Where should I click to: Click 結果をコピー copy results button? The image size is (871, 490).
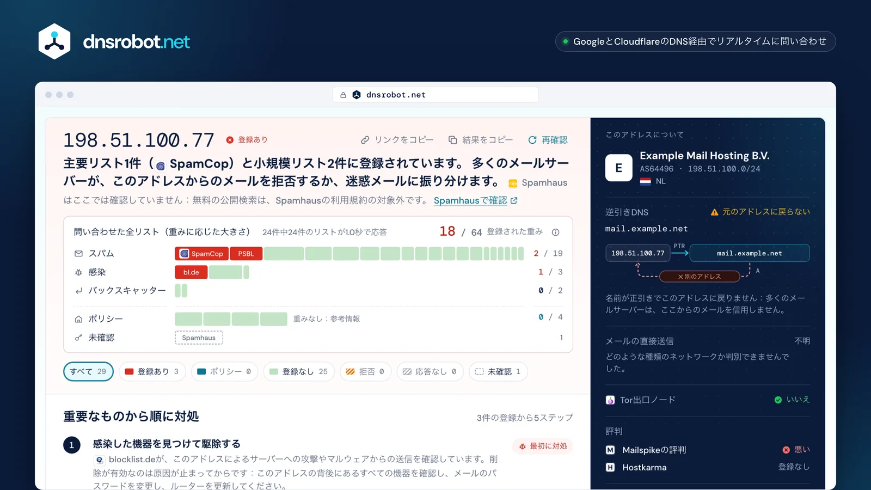coord(481,140)
